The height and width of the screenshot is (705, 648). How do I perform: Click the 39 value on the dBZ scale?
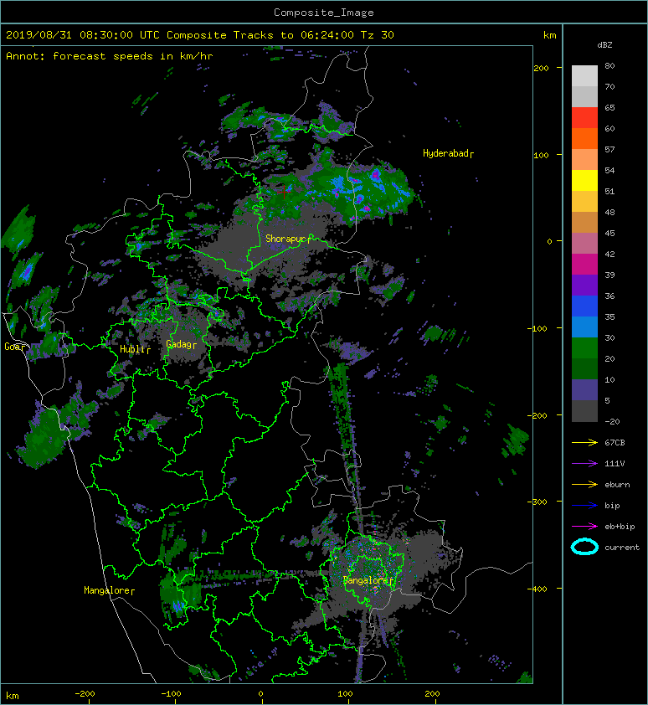(609, 275)
